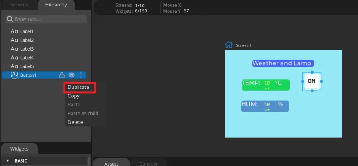Toggle Button1 visibility with the eye icon
This screenshot has width=358, height=166.
coord(72,75)
